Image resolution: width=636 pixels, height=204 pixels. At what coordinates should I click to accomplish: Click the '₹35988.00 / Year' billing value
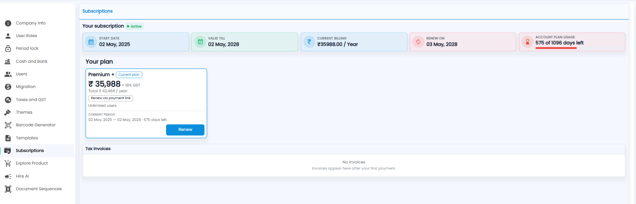point(338,44)
